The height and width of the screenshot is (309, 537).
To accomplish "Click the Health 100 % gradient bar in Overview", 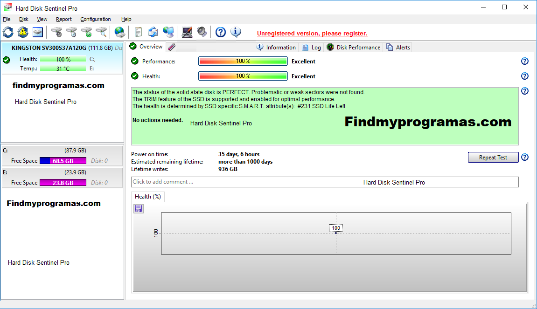I will point(243,76).
